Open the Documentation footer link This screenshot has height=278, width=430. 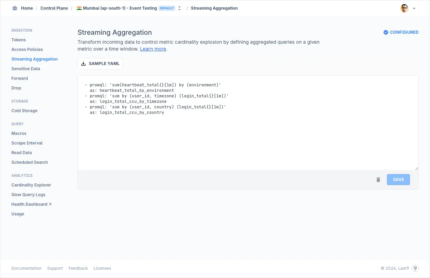click(x=26, y=268)
